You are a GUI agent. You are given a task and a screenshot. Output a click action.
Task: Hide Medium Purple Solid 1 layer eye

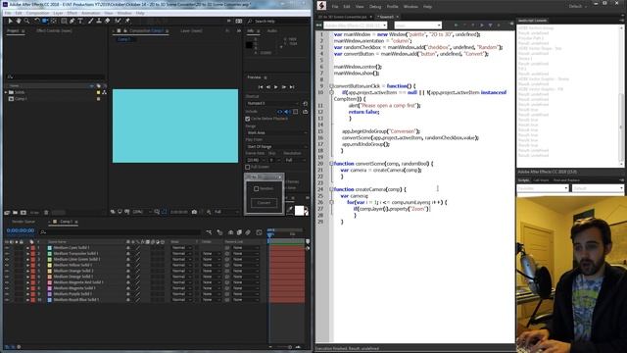[7, 294]
